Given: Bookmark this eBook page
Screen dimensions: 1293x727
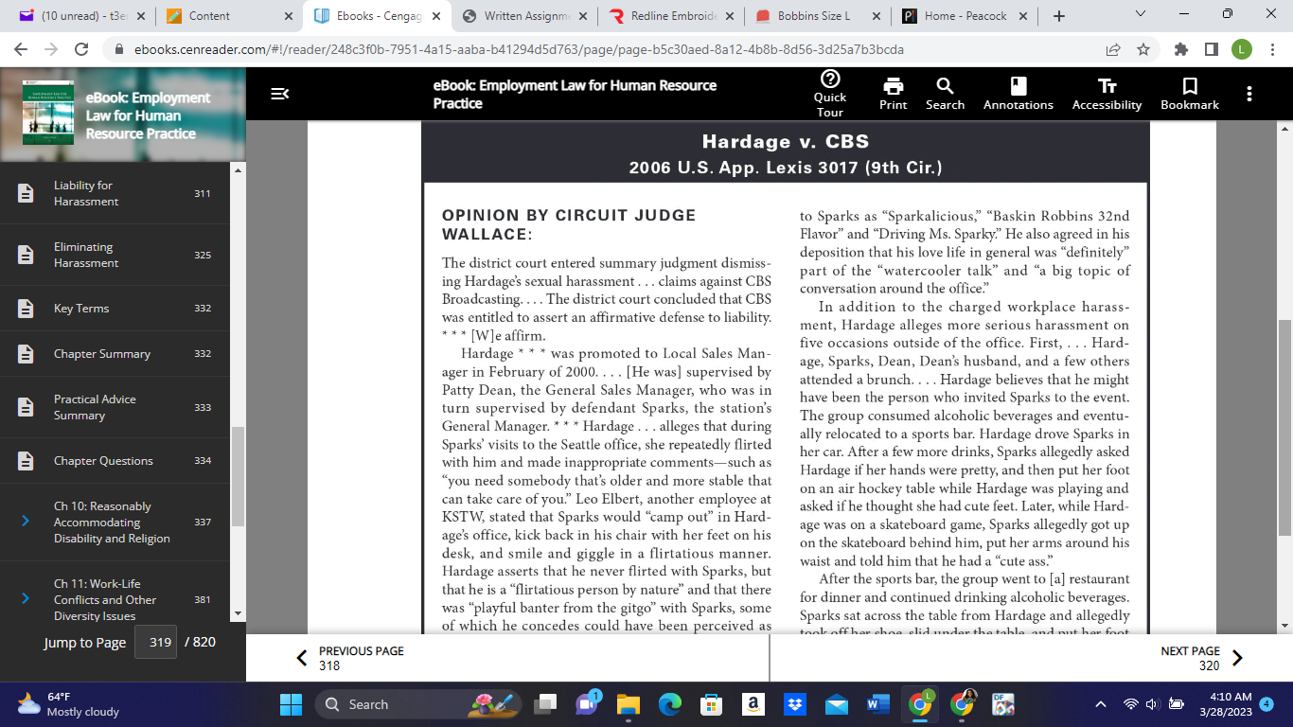Looking at the screenshot, I should coord(1190,94).
